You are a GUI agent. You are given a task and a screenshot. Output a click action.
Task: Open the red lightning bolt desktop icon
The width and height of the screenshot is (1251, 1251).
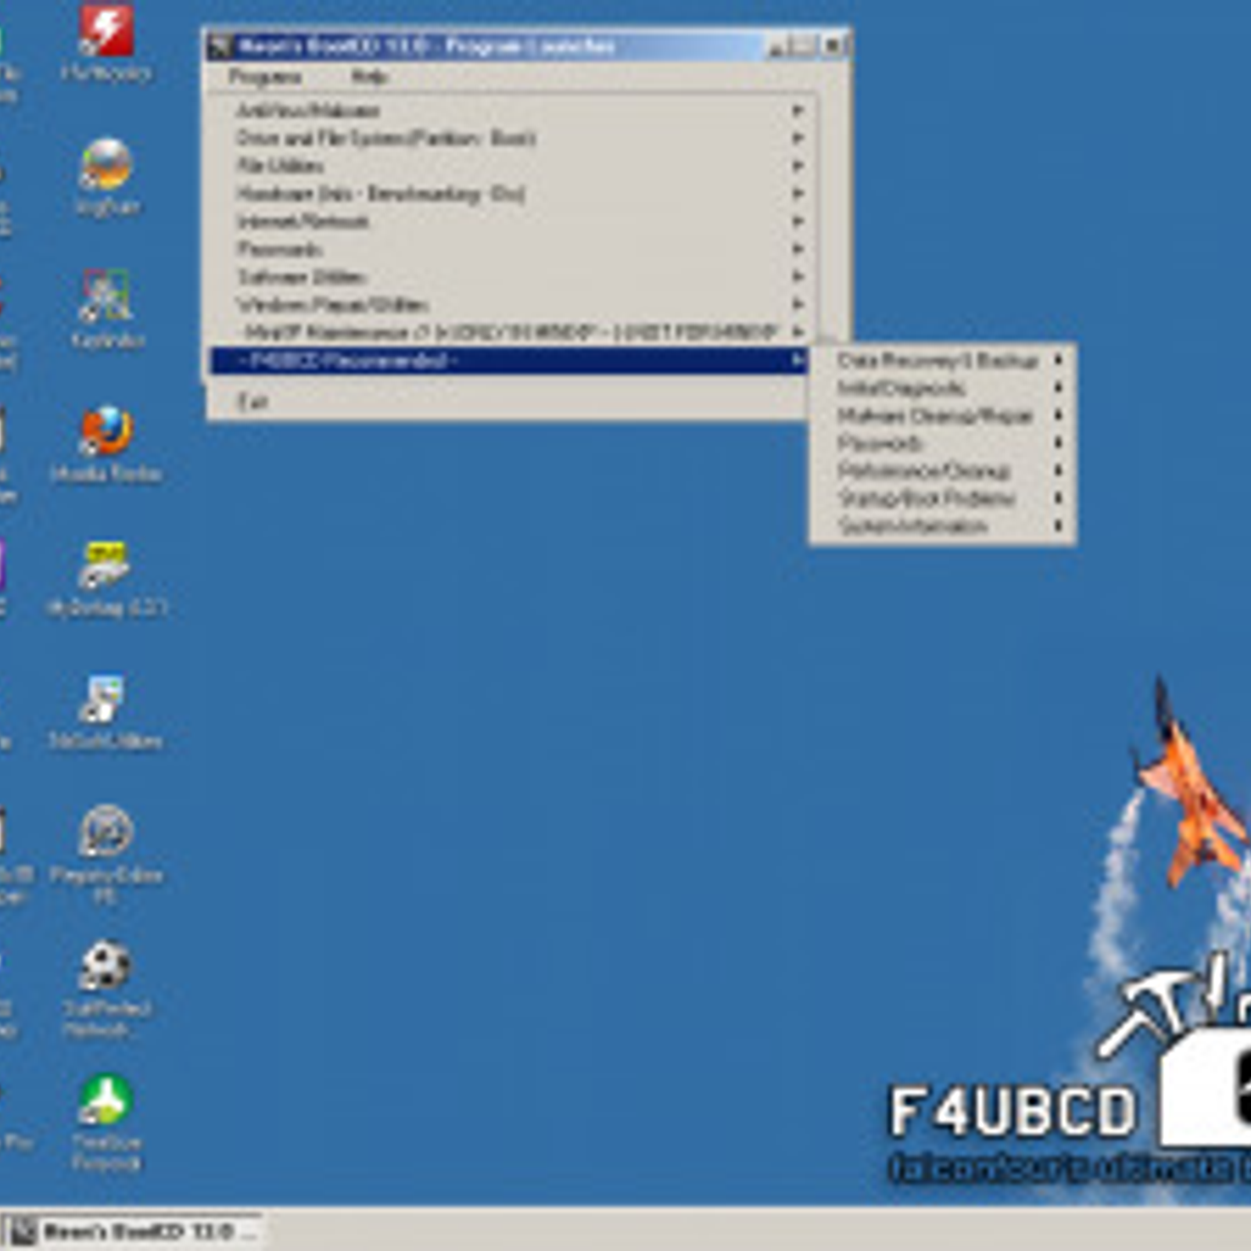pyautogui.click(x=106, y=31)
